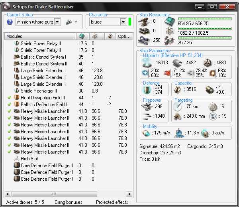239x207 pixels.
Task: Click the calibration icon showing 250
Action: click(143, 40)
